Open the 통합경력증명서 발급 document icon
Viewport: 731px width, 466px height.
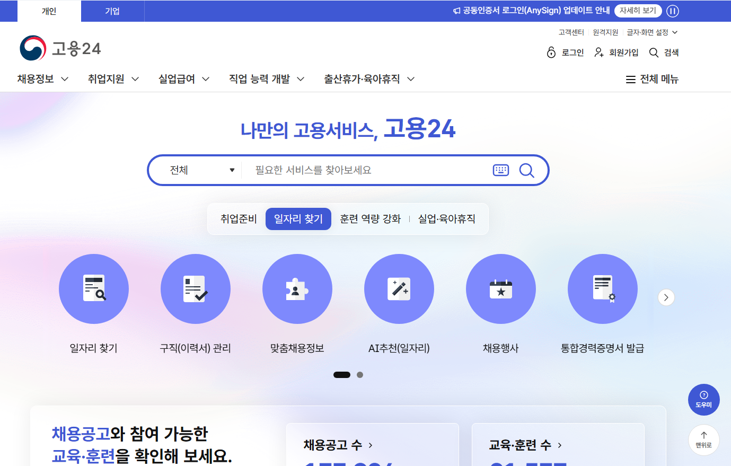[x=603, y=289]
